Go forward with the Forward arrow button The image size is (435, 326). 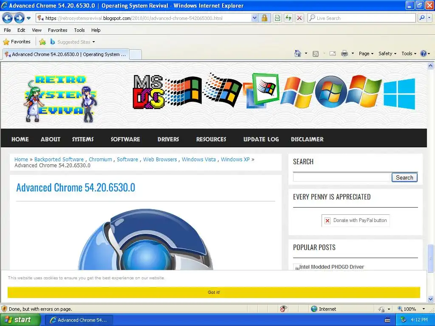tap(19, 18)
